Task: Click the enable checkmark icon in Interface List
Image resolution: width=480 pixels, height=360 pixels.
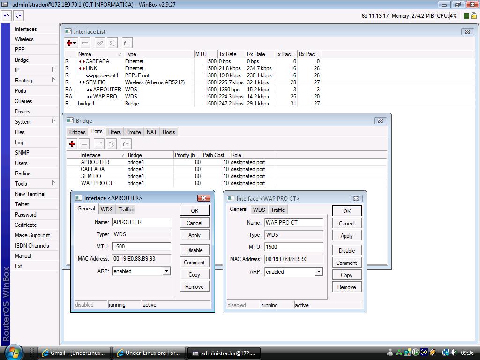Action: (x=100, y=43)
